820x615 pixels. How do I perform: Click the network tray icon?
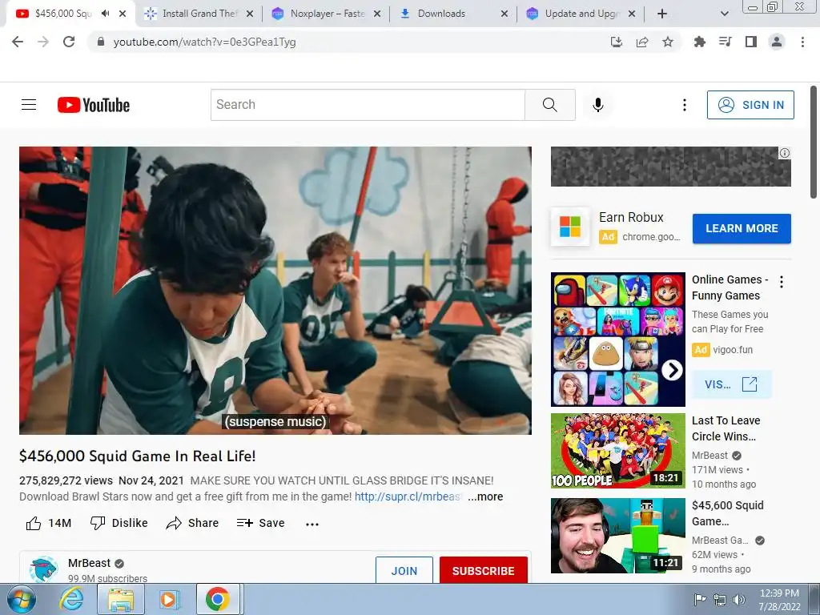coord(720,600)
